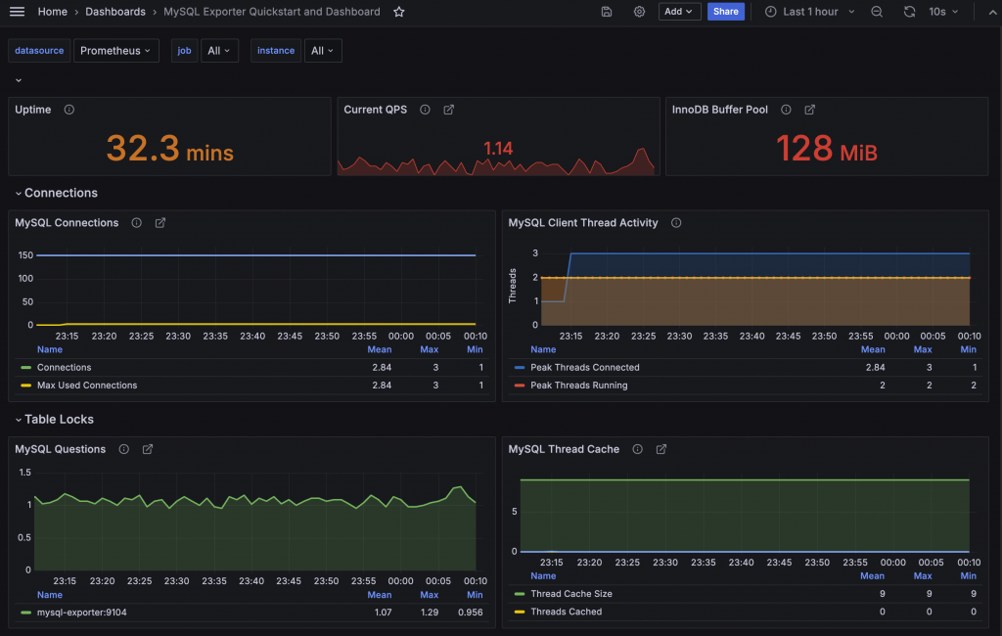
Task: Open the Last 1 hour time picker
Action: coord(809,12)
